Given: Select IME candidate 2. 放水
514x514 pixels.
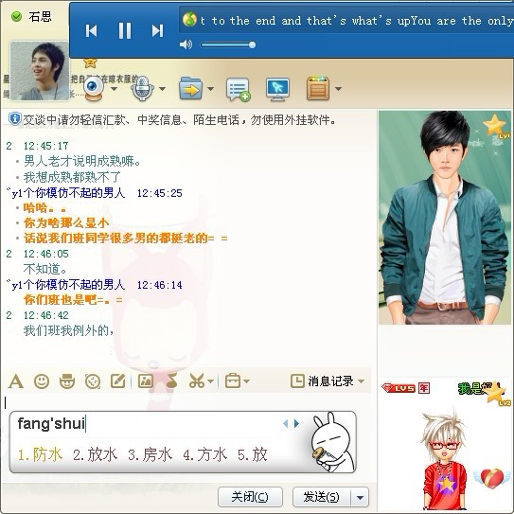Looking at the screenshot, I should coord(95,455).
